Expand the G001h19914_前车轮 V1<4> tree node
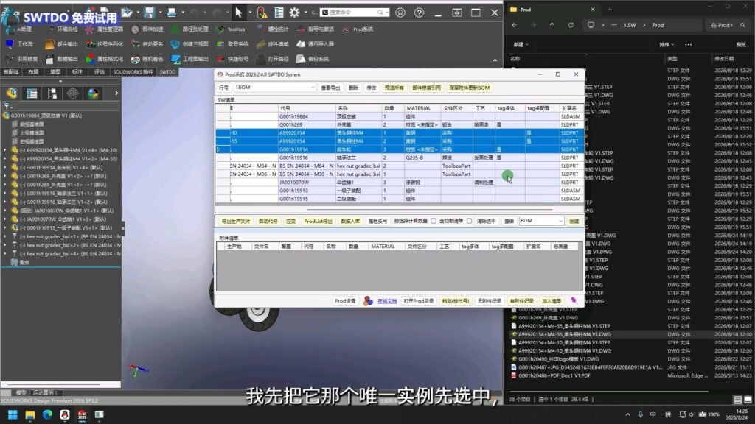Viewport: 755px width, 424px height. 5,167
